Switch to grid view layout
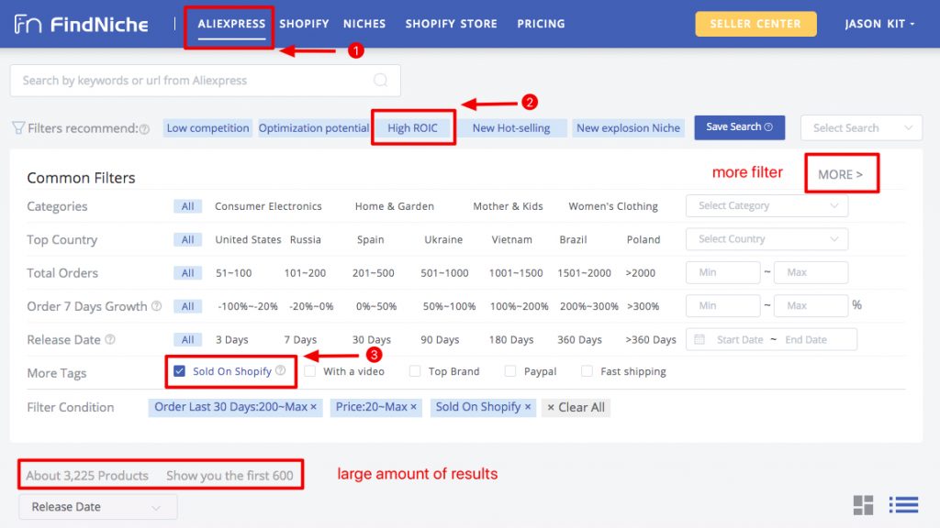The width and height of the screenshot is (940, 528). click(863, 505)
